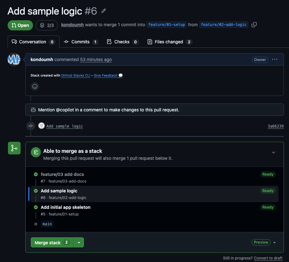
Task: Click the 53 minutes ago timestamp
Action: (x=96, y=59)
